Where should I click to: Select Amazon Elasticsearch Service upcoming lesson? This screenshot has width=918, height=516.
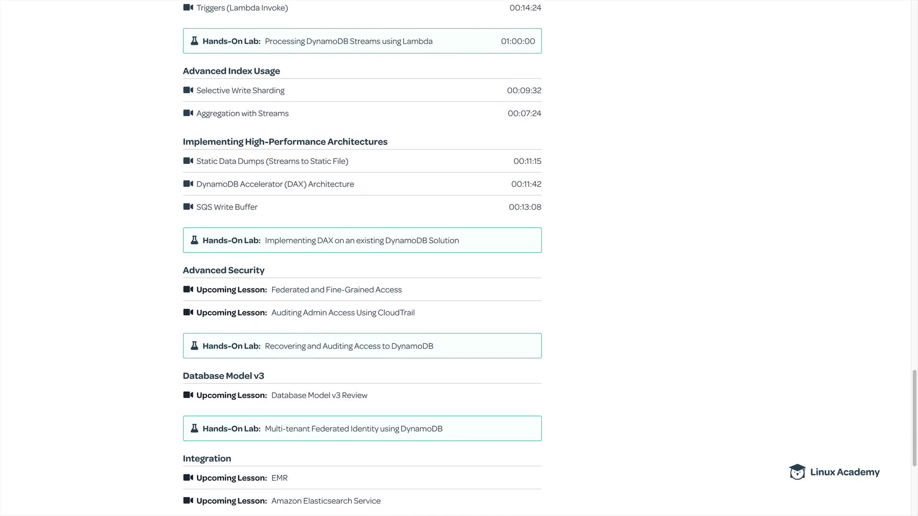326,501
